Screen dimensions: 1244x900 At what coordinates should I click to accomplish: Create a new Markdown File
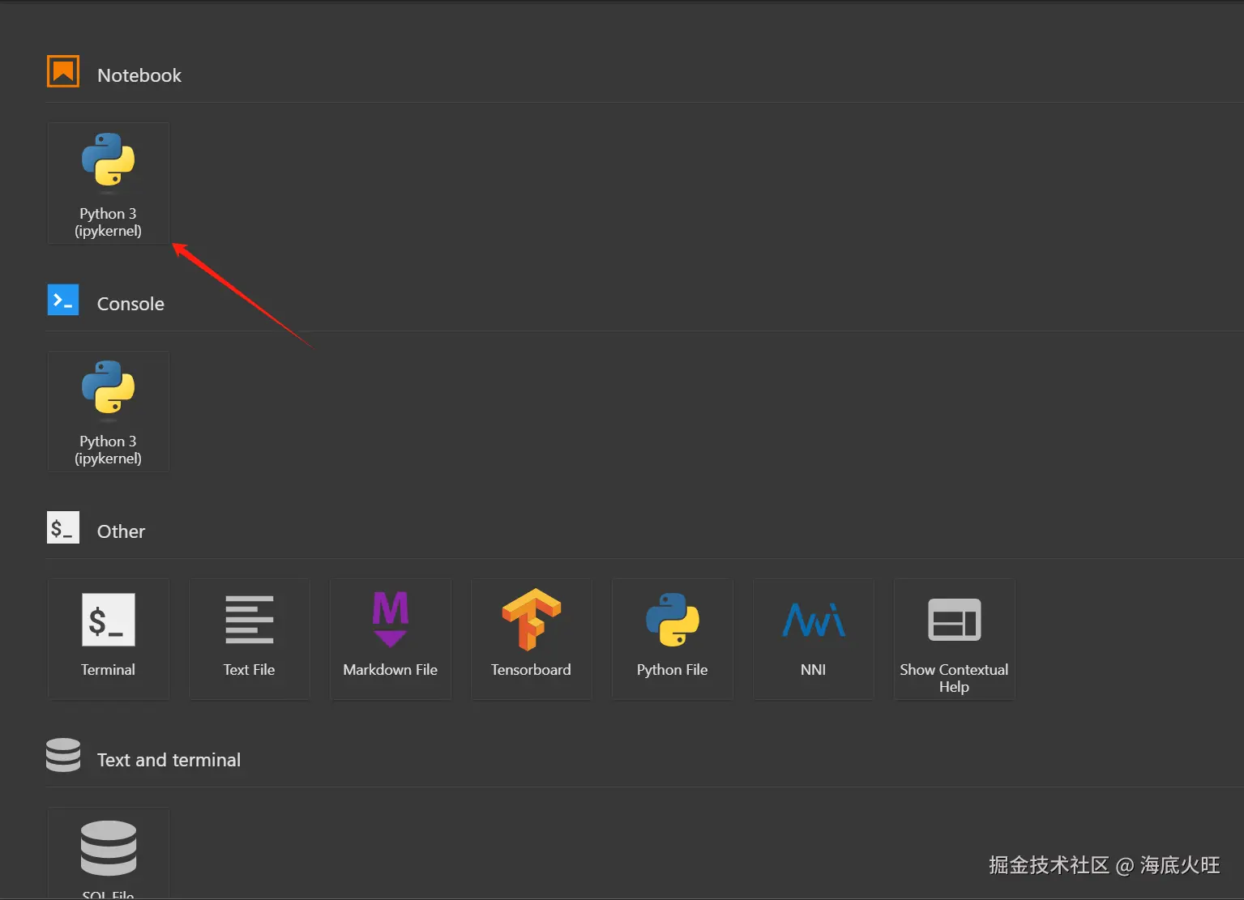click(x=391, y=639)
